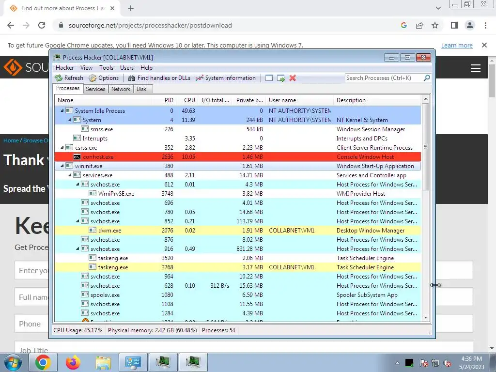This screenshot has height=372, width=496.
Task: Click red X terminate icon in toolbar
Action: click(293, 78)
